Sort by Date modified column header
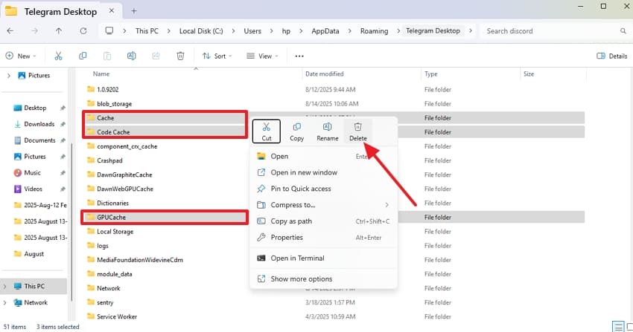 324,74
